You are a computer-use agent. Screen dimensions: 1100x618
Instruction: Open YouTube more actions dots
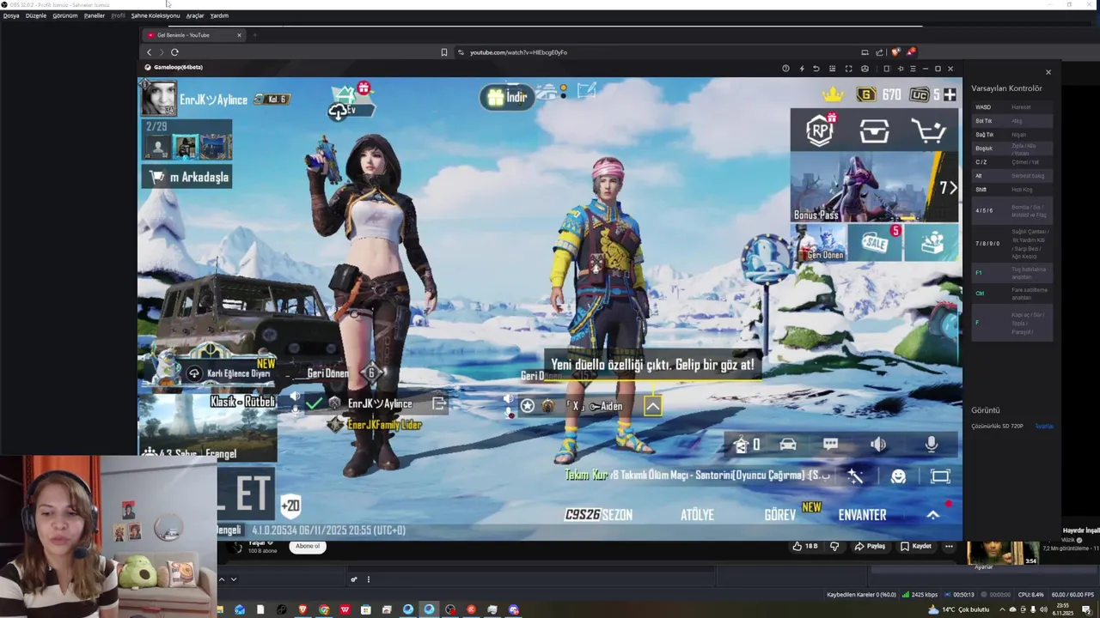tap(949, 546)
